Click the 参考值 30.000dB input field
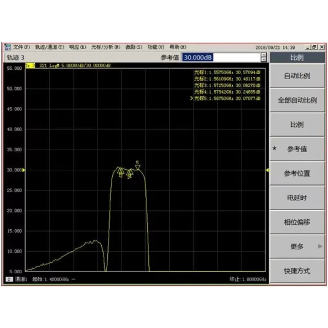The width and height of the screenshot is (328, 328). coord(221,57)
